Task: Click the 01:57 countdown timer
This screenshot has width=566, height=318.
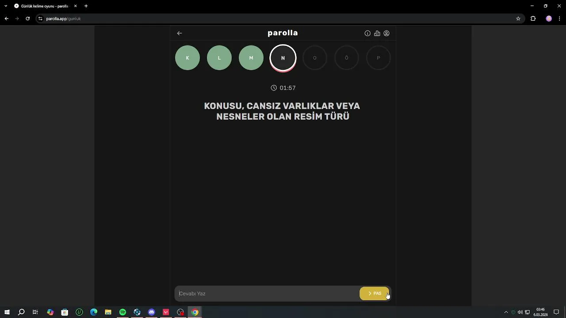Action: 287,88
